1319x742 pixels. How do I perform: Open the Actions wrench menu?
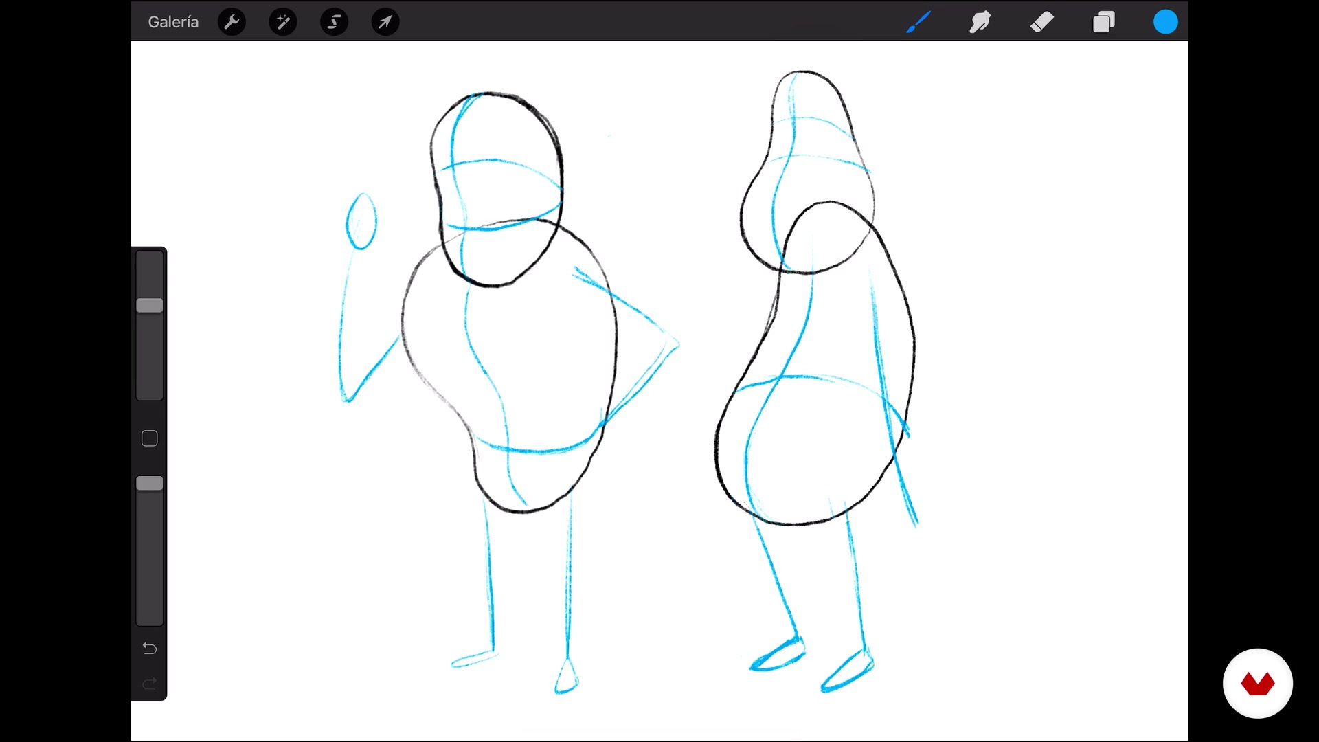tap(232, 22)
